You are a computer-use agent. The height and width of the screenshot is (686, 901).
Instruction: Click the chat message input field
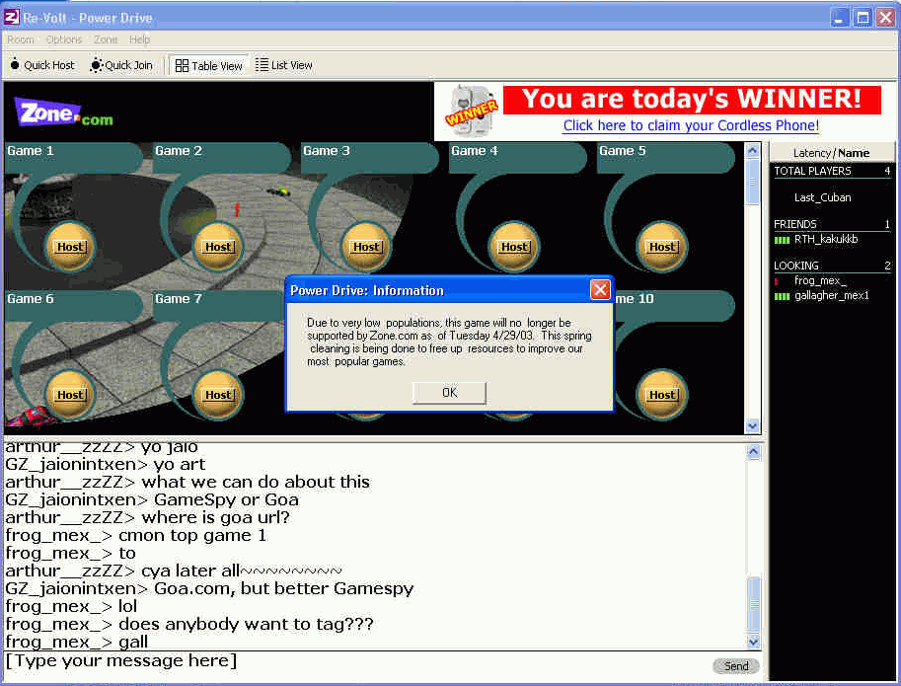[x=356, y=661]
